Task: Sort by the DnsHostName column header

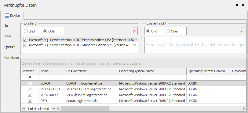Action: coord(92,71)
